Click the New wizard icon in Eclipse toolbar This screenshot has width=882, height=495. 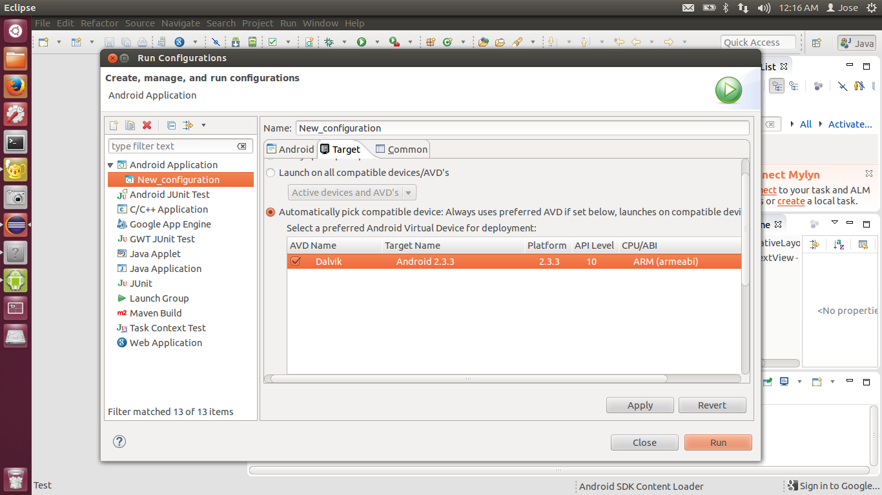pyautogui.click(x=43, y=42)
